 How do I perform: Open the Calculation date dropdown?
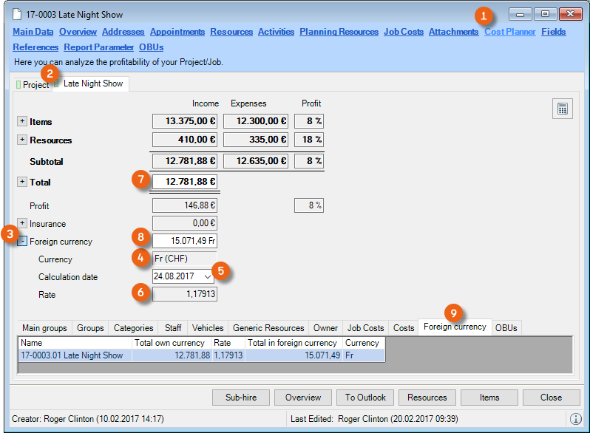[x=208, y=276]
